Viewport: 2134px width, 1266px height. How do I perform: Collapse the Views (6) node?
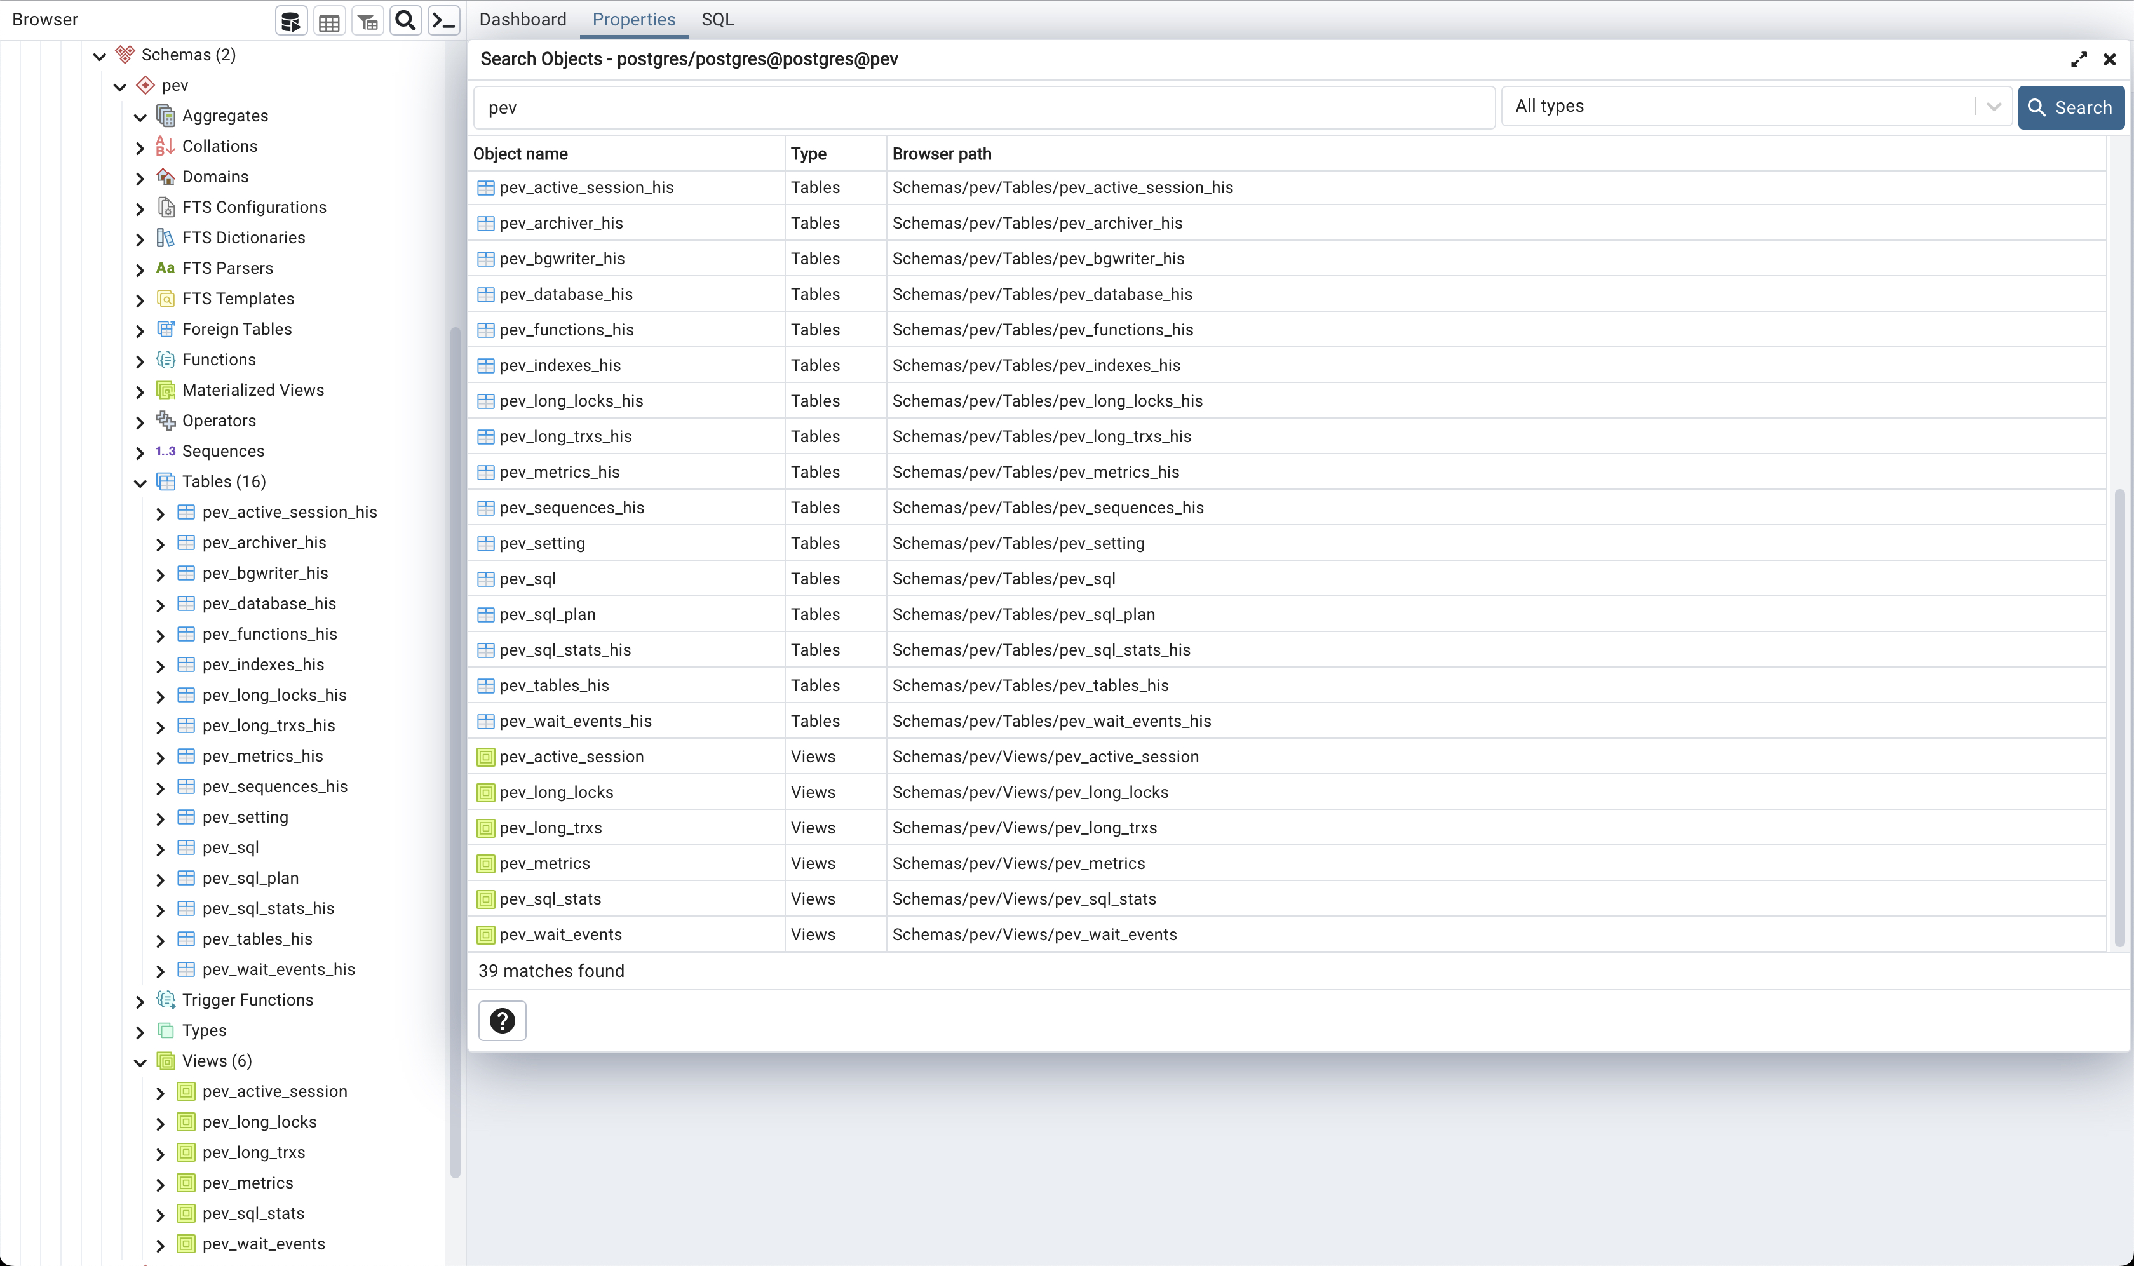140,1060
